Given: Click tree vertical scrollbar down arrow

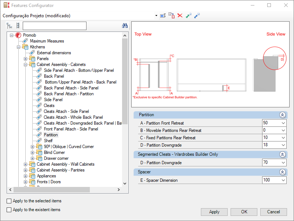Looking at the screenshot, I should 125,184.
